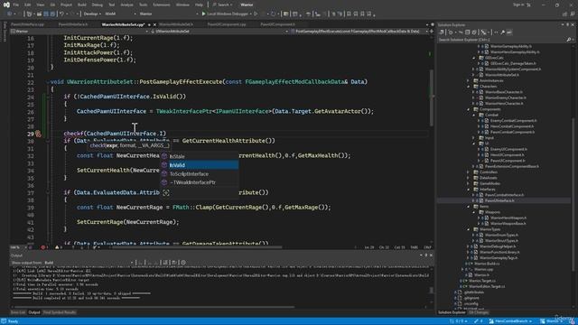This screenshot has height=325, width=578.
Task: Open the Extensions menu
Action: pyautogui.click(x=162, y=5)
